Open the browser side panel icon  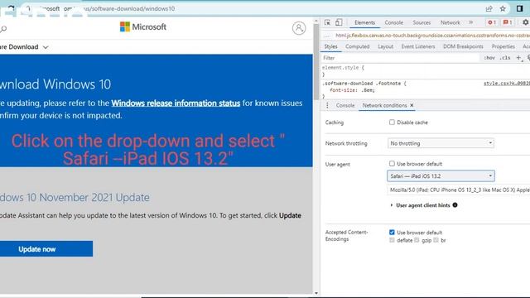520,9
